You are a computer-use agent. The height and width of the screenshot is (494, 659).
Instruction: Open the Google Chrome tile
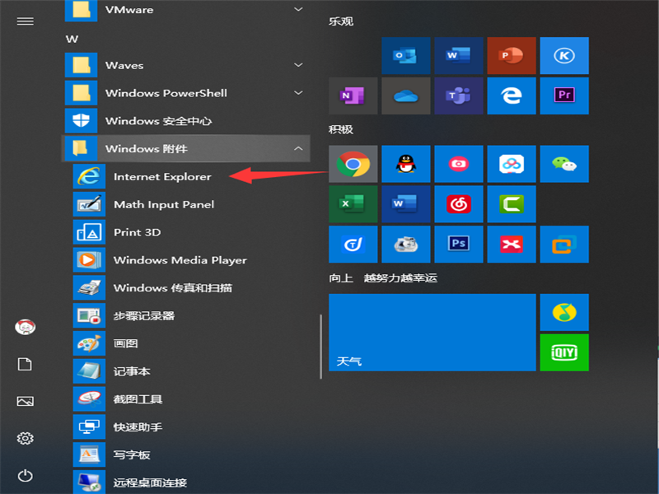(x=353, y=163)
